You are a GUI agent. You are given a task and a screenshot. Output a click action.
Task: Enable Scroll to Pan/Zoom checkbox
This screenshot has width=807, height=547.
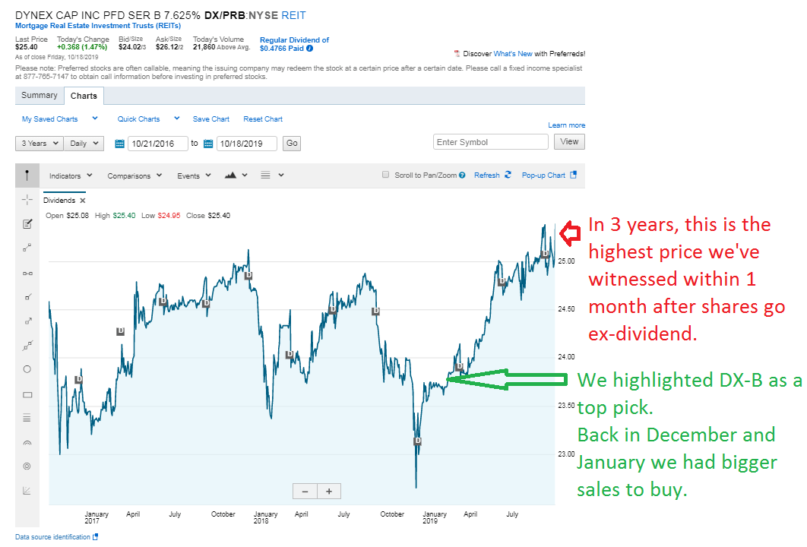click(x=386, y=175)
